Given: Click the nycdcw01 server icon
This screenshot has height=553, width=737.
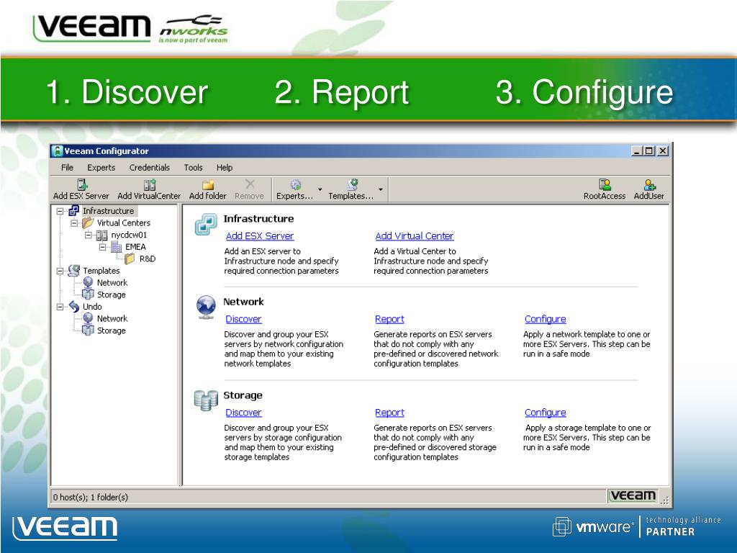Looking at the screenshot, I should click(x=101, y=235).
